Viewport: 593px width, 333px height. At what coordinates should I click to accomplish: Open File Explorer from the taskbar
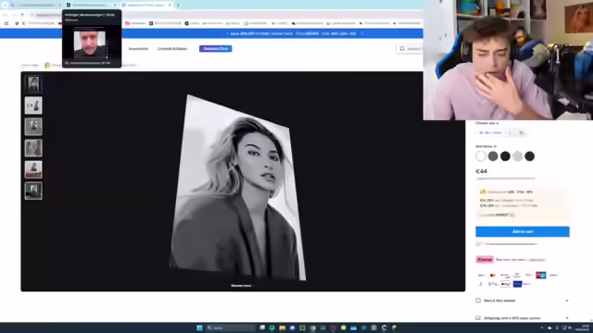[282, 327]
